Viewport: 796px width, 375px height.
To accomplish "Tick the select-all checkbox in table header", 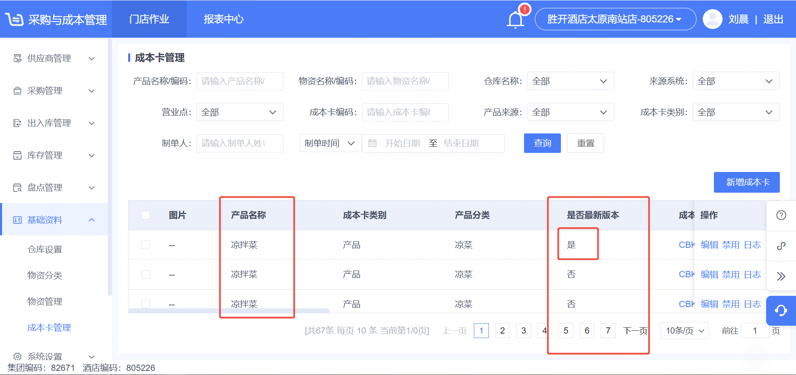I will [x=146, y=215].
